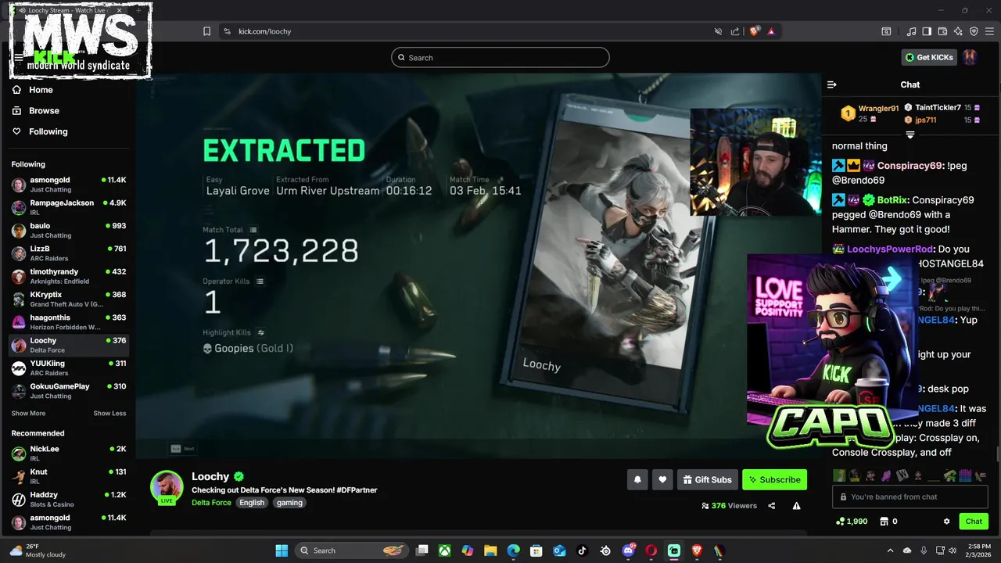Toggle following with the heart button

click(x=662, y=479)
